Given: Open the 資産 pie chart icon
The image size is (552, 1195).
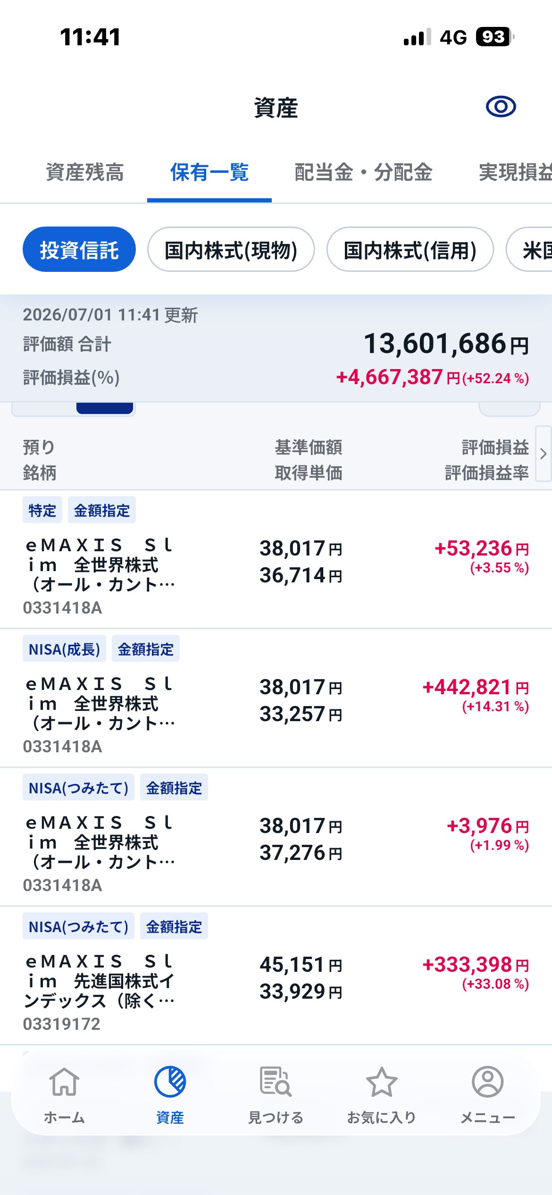Looking at the screenshot, I should coord(170,1082).
